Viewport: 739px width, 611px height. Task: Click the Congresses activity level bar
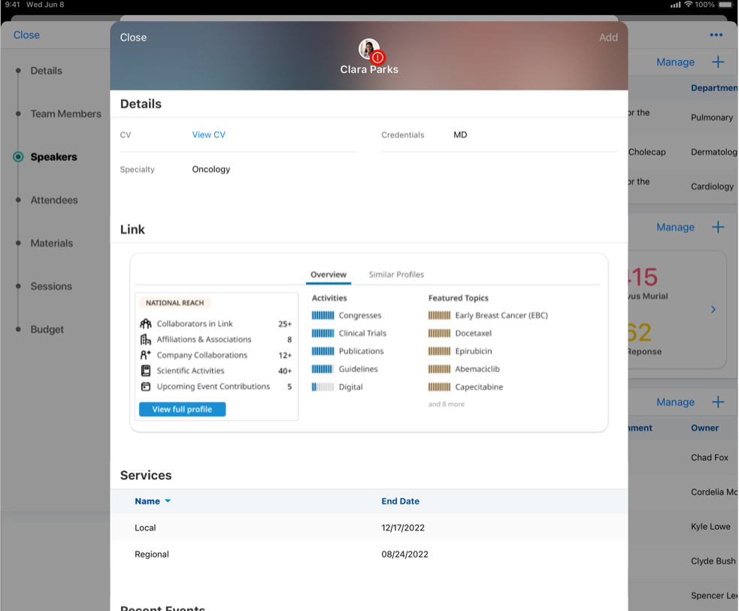click(323, 316)
